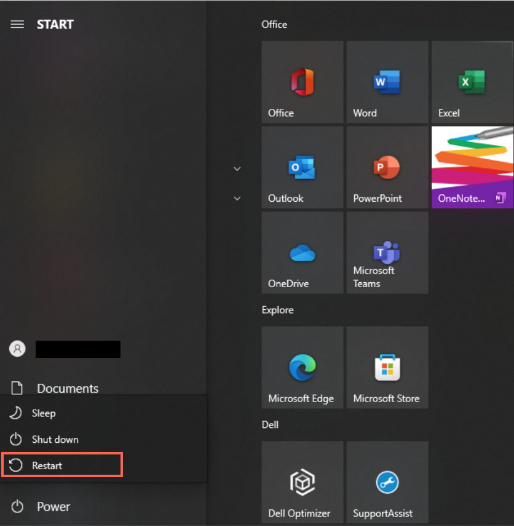The height and width of the screenshot is (527, 514).
Task: Launch Microsoft Edge from its tile
Action: pos(302,367)
